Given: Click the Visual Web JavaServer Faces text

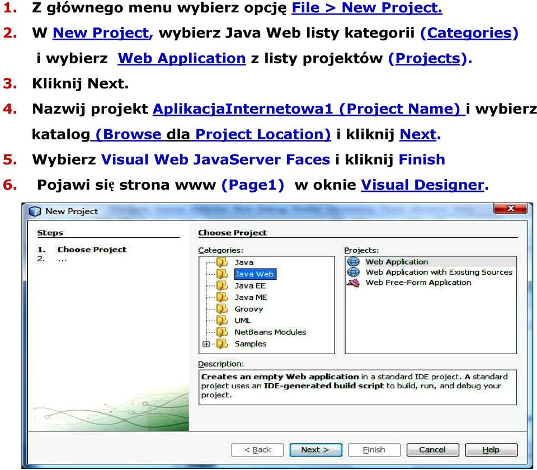Looking at the screenshot, I should click(x=215, y=160).
